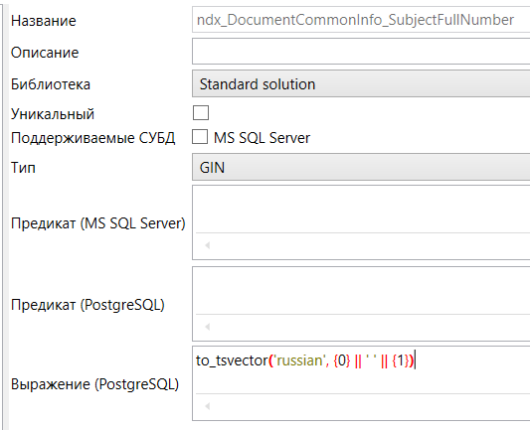The height and width of the screenshot is (430, 530).
Task: Click left scroll arrow in MS SQL predicate box
Action: (208, 245)
